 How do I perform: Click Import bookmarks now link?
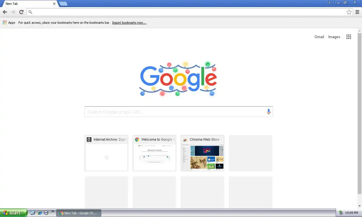129,23
